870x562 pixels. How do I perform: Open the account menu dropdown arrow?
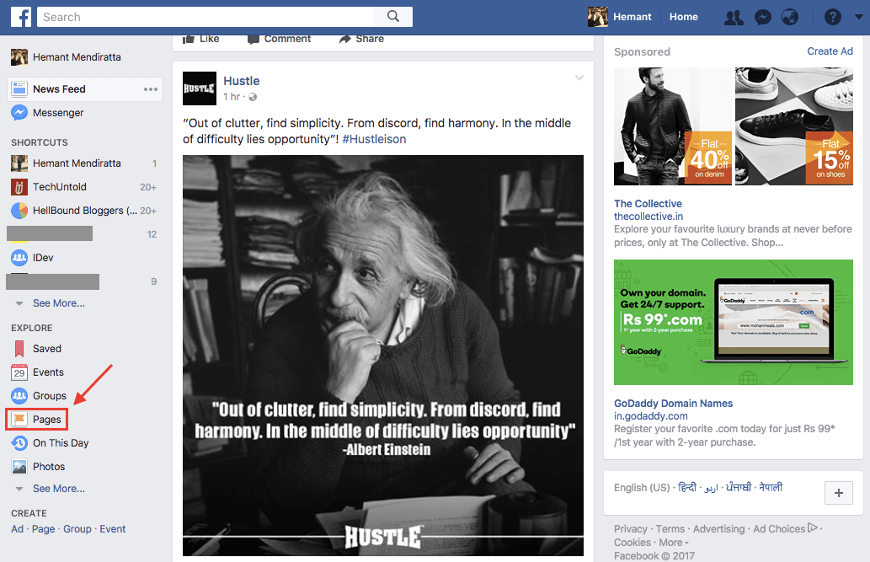[858, 17]
